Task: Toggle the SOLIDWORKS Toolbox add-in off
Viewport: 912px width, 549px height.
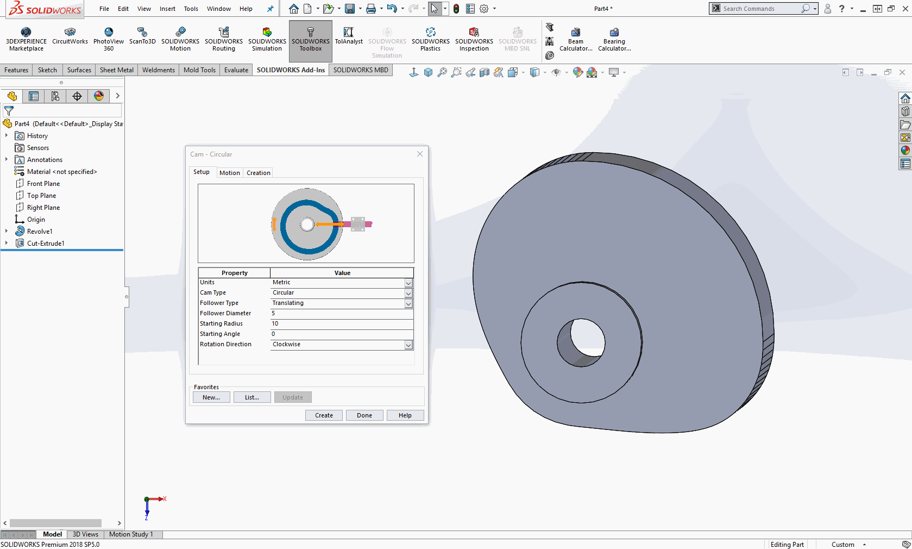Action: (310, 40)
